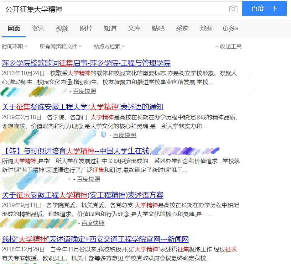Open result 关于征集凝炼安徽工程大学“大学精神”表述语的通知

(x=83, y=107)
